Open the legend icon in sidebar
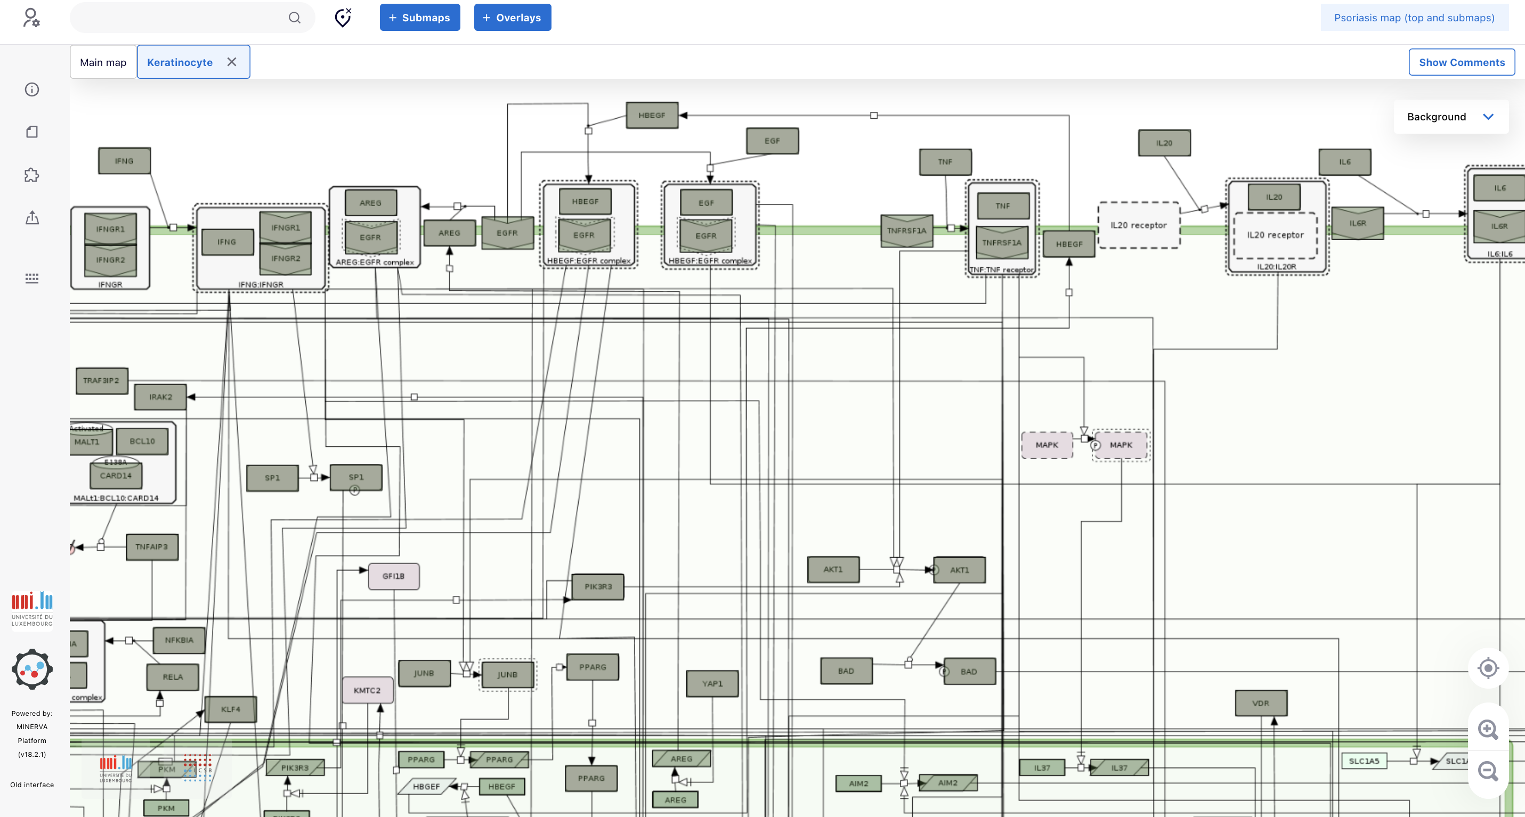This screenshot has height=817, width=1525. [32, 278]
